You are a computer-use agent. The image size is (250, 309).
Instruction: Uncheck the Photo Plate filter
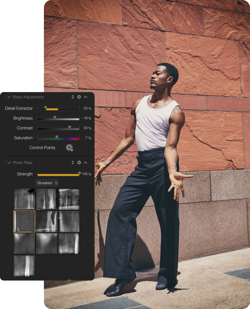(x=9, y=163)
